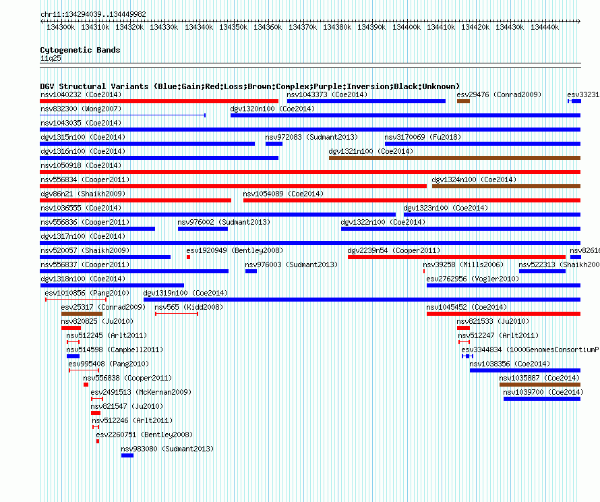Viewport: 600px width, 502px height.
Task: Select dgv1323n100 (Coe2014) label
Action: point(446,208)
